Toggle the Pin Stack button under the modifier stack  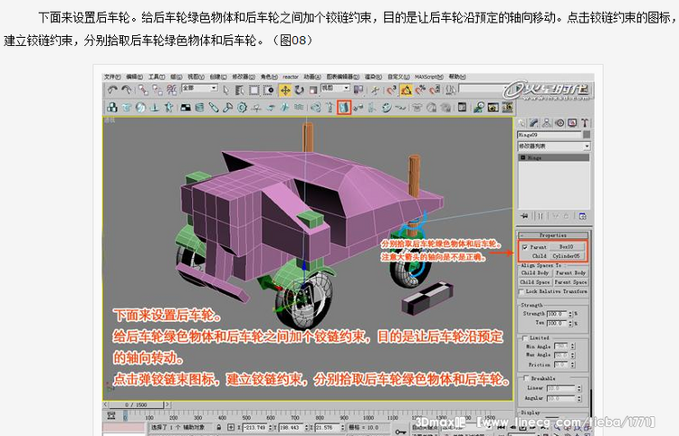point(524,215)
